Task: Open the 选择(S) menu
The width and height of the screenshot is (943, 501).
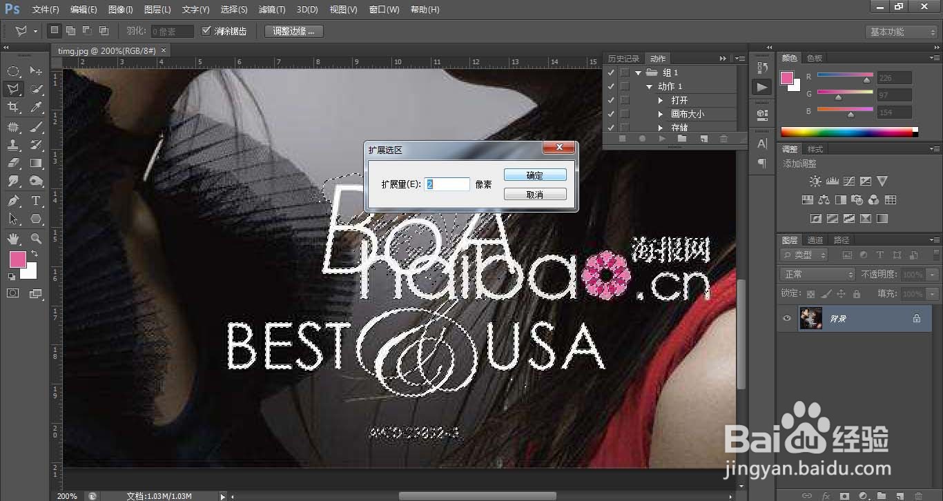Action: tap(234, 10)
